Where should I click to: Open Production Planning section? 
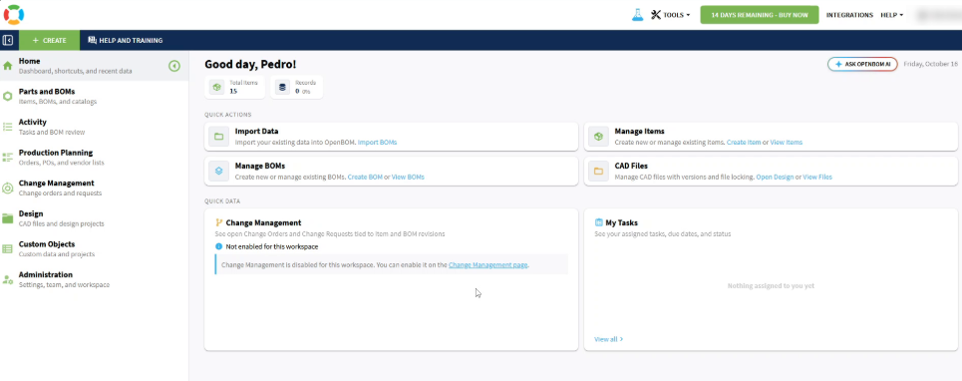click(x=94, y=157)
